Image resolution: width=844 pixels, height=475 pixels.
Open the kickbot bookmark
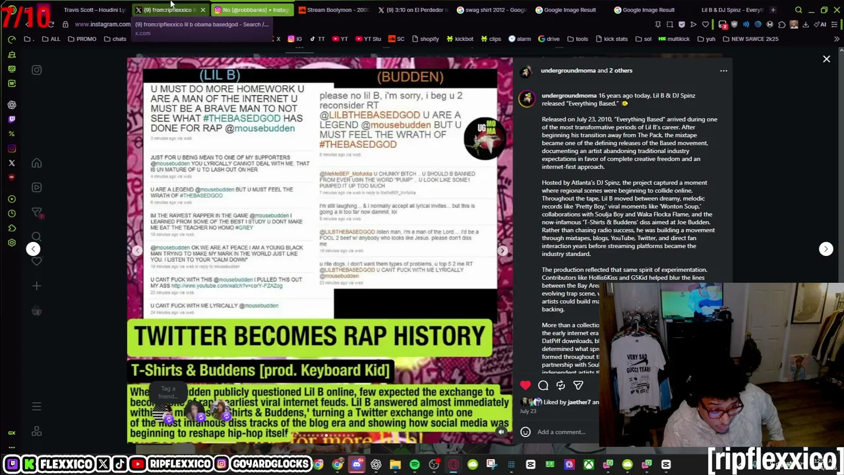pos(460,39)
